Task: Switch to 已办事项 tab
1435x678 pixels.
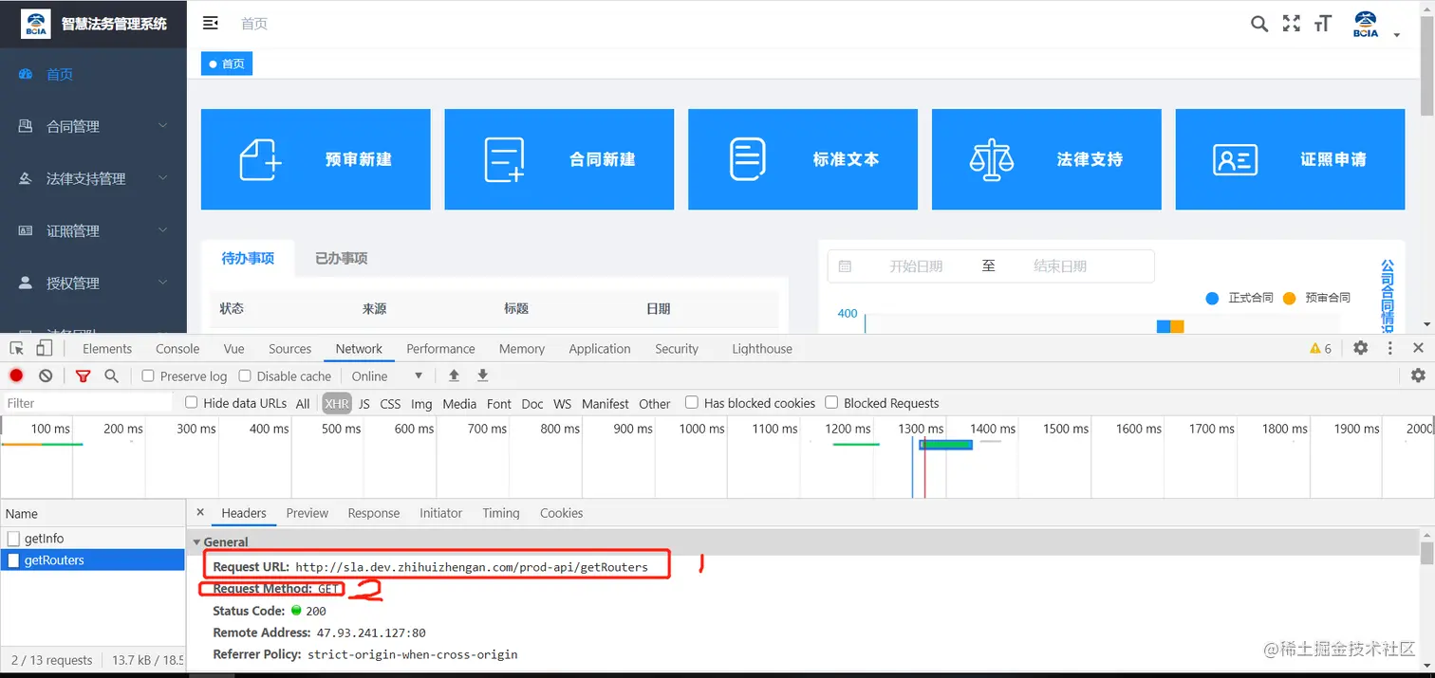Action: coord(342,258)
